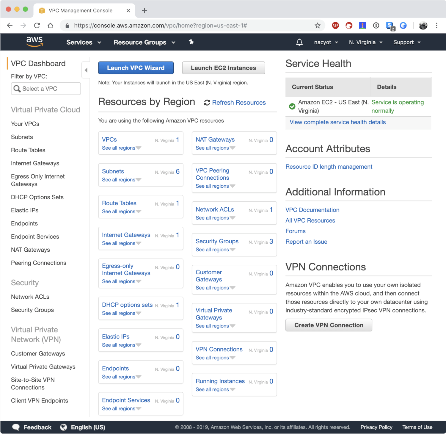Open Elastic IPs in sidebar
Screen dimensions: 446x434
click(x=25, y=210)
